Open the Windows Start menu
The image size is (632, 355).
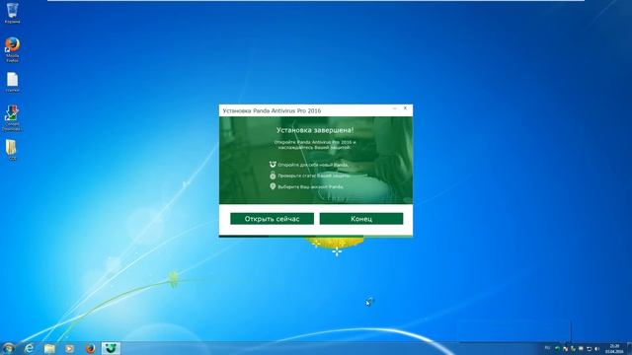[8, 348]
